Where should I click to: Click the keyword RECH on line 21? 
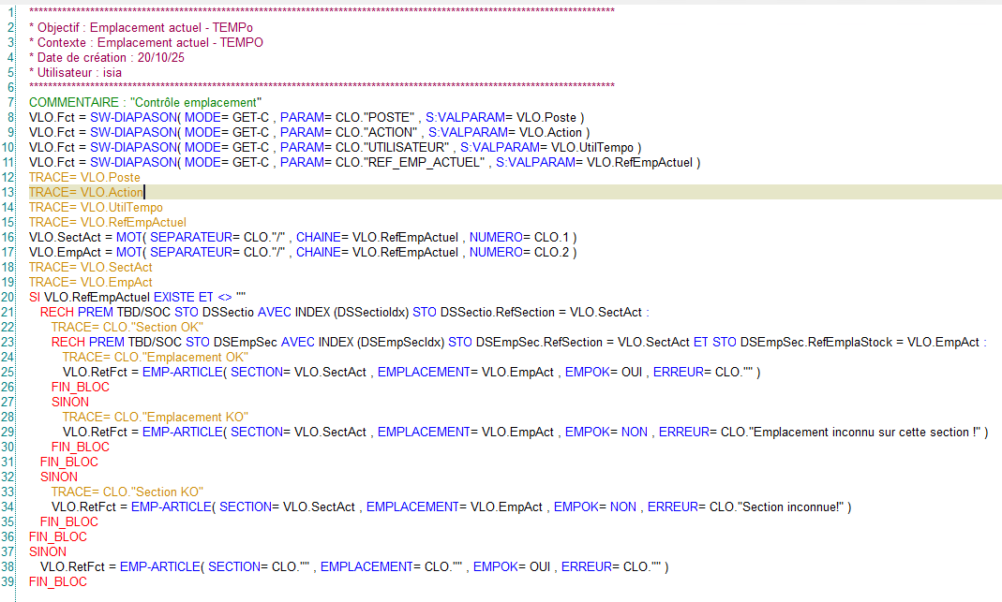click(x=53, y=312)
